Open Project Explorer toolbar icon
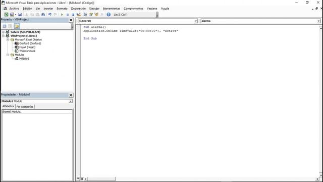Screen dimensions: 323x182 85,15
